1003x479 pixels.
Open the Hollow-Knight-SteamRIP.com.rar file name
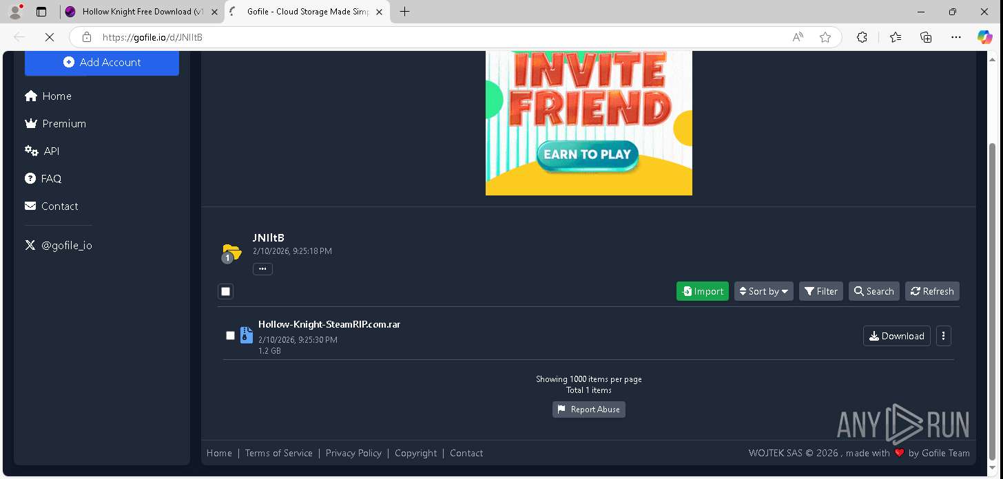329,324
